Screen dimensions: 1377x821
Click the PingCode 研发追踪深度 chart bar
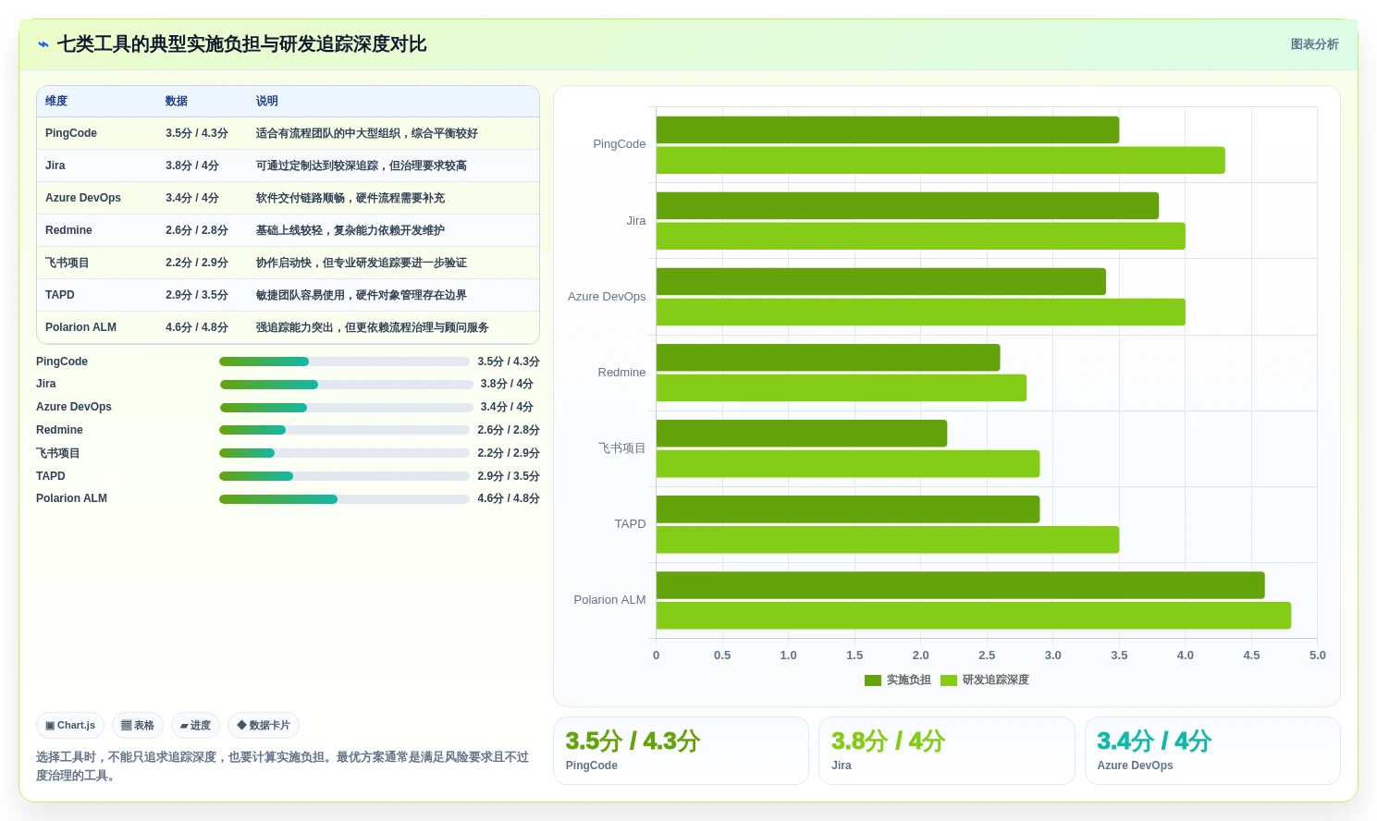pyautogui.click(x=941, y=160)
